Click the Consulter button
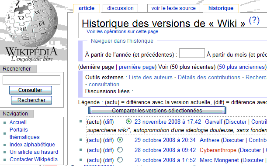 [31, 90]
